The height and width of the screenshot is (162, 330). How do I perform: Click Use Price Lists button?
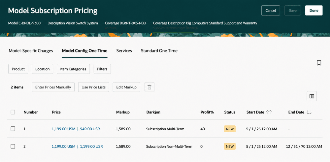(x=94, y=87)
